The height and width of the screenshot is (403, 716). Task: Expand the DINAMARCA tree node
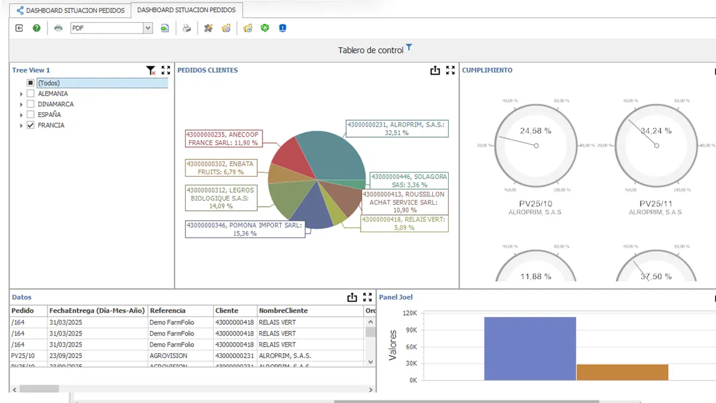point(21,104)
